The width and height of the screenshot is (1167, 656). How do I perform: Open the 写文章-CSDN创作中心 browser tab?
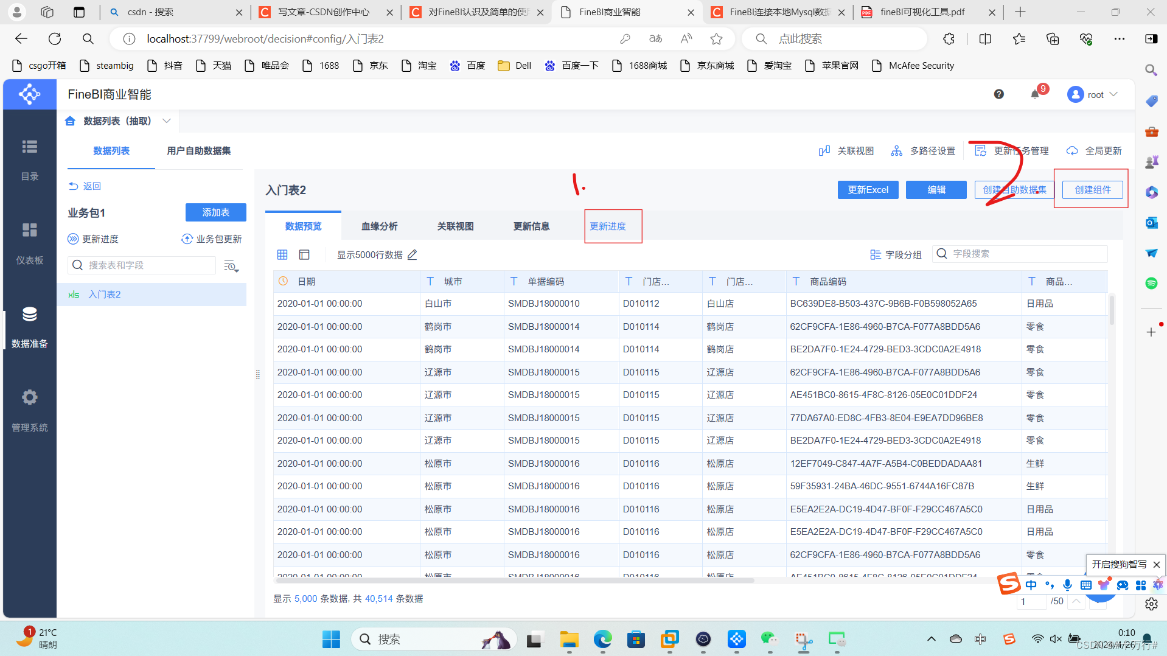click(x=326, y=12)
